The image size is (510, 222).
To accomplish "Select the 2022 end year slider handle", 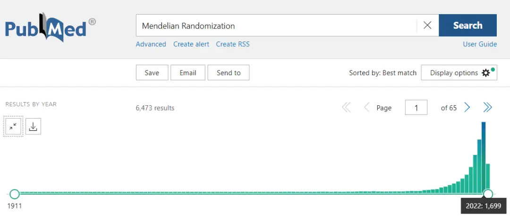I will [x=488, y=194].
